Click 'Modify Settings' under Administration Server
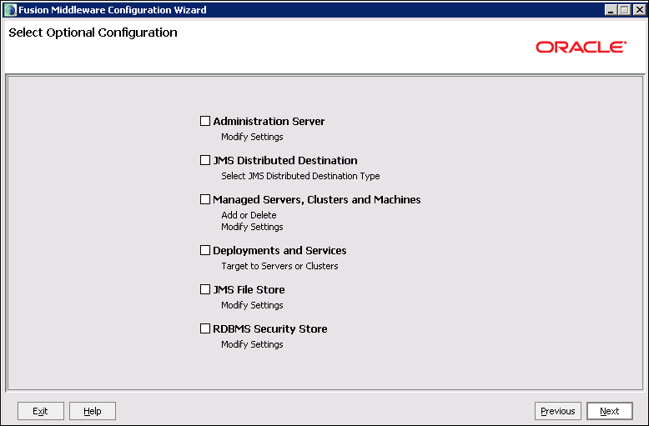649x426 pixels. [252, 137]
